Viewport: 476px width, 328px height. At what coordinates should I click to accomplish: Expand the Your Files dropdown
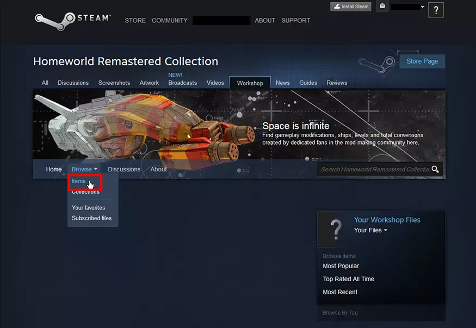coord(370,230)
